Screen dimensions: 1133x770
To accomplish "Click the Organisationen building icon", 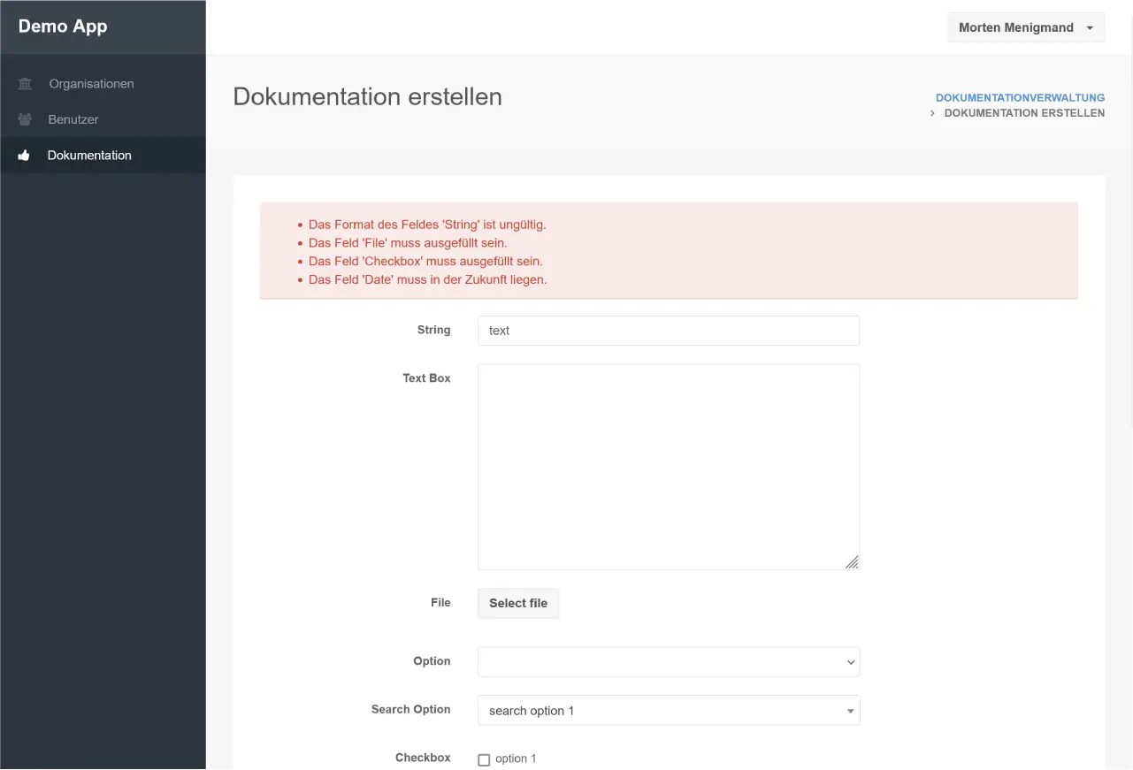I will [25, 84].
